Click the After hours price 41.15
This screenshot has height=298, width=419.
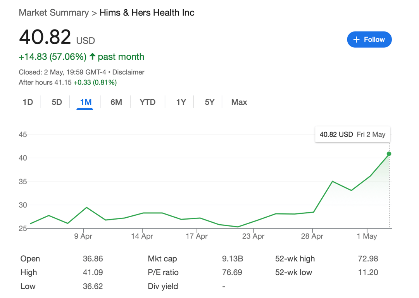(62, 82)
